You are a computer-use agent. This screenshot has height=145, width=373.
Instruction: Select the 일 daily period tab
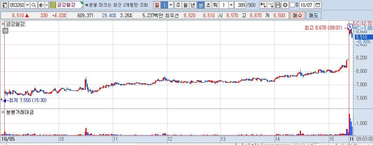(x=157, y=5)
